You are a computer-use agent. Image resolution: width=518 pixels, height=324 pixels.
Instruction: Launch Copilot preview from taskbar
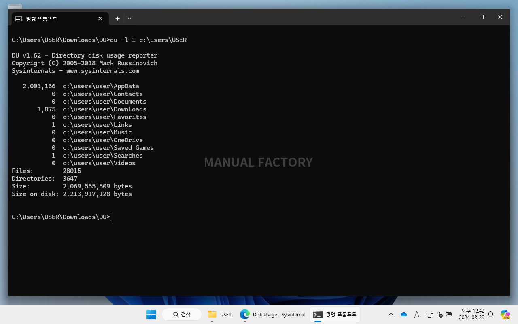[x=505, y=314]
